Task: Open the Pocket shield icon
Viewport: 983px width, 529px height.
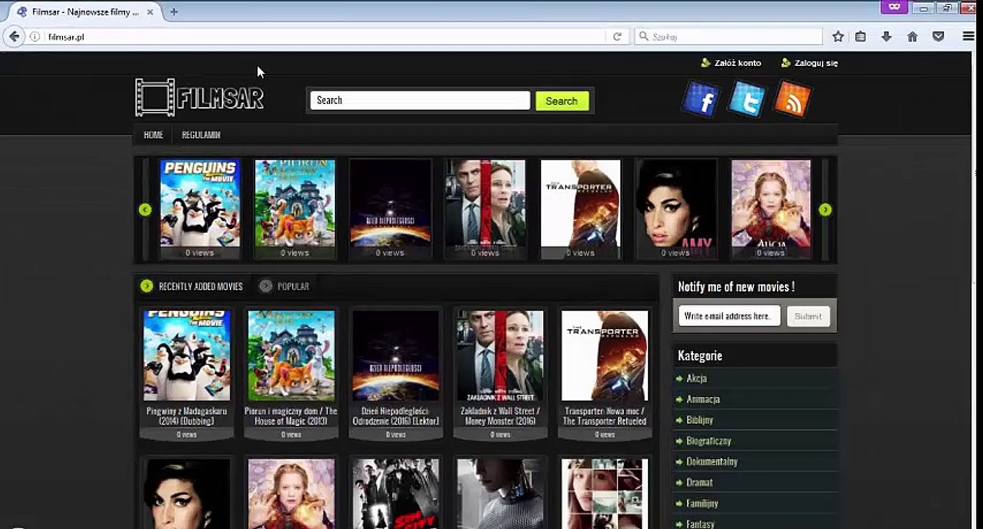Action: [x=938, y=37]
